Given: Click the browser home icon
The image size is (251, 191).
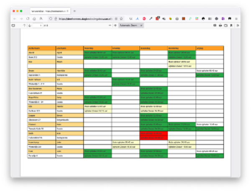Looking at the screenshot, I should tap(34, 18).
